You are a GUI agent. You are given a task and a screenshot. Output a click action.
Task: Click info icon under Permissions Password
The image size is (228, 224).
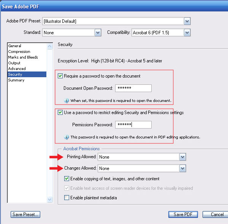coord(67,137)
